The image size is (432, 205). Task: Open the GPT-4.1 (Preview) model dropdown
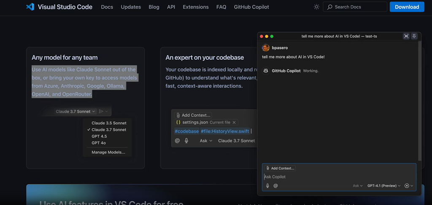point(384,186)
